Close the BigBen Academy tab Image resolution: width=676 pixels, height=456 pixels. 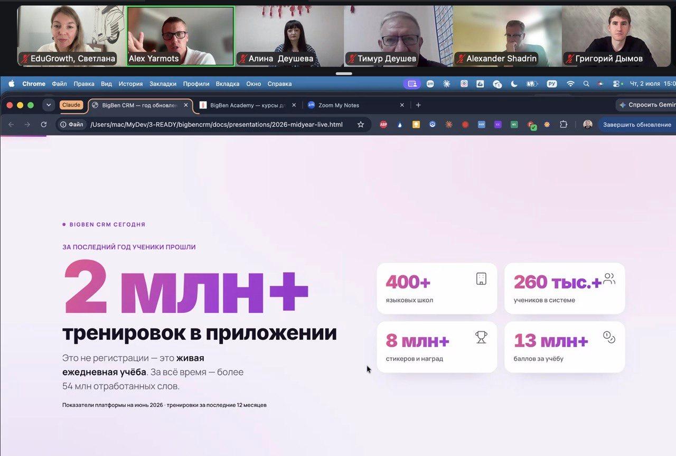294,105
